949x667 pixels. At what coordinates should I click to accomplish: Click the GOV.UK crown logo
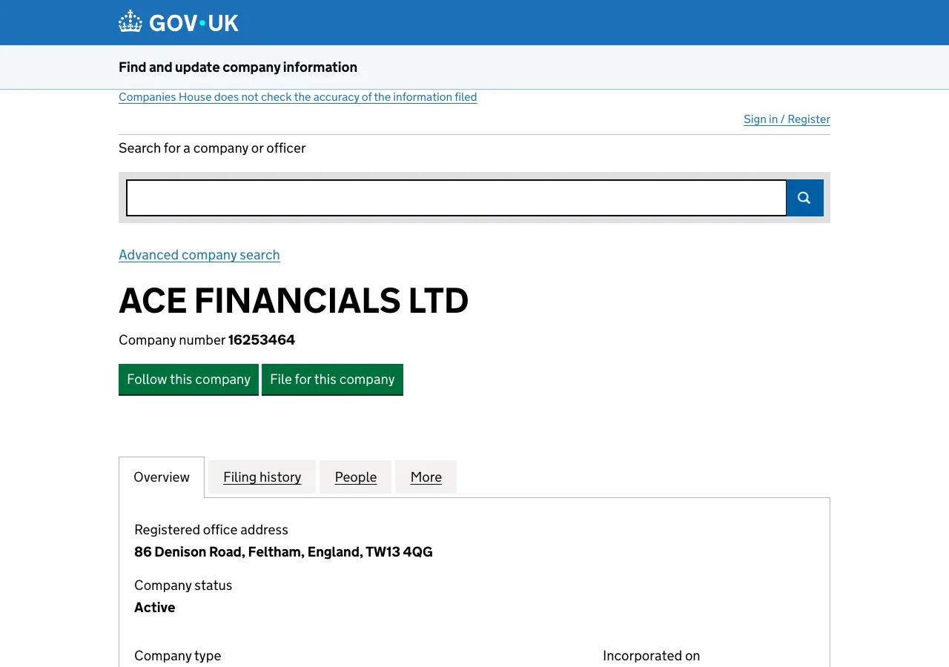click(130, 21)
